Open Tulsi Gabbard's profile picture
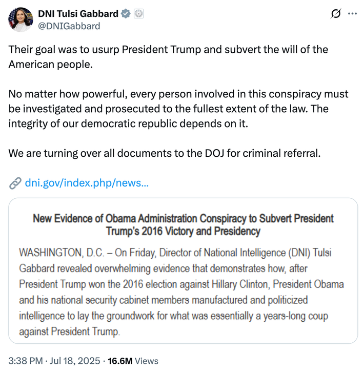364x373 pixels. (x=21, y=19)
